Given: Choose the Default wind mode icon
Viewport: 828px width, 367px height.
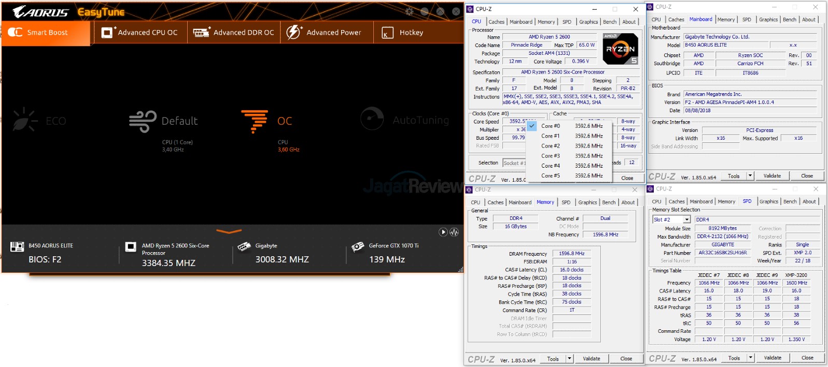Looking at the screenshot, I should pos(143,121).
